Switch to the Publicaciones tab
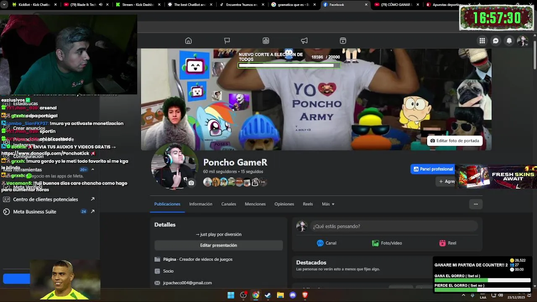The image size is (537, 302). pyautogui.click(x=167, y=204)
